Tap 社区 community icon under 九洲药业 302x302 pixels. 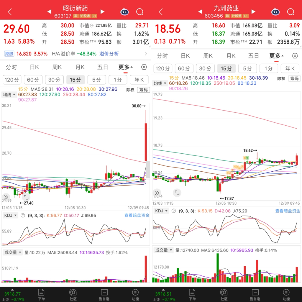point(224,295)
